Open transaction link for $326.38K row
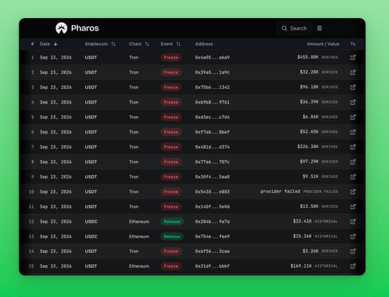The width and height of the screenshot is (389, 297). click(353, 147)
